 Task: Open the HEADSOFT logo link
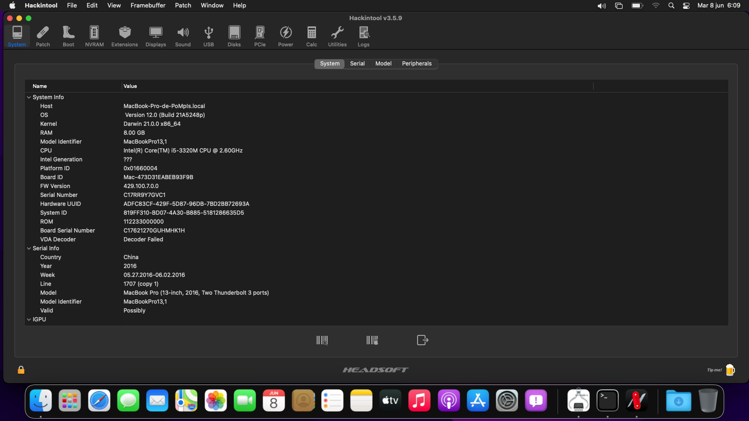point(375,370)
